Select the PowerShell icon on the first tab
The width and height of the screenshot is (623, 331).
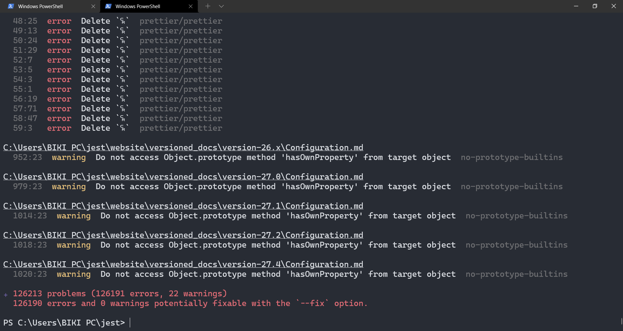pyautogui.click(x=11, y=6)
